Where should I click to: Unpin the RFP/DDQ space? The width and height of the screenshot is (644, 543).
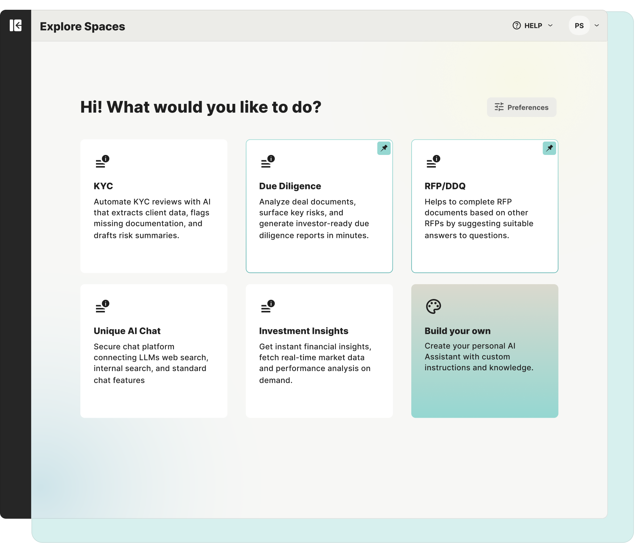[x=549, y=148]
